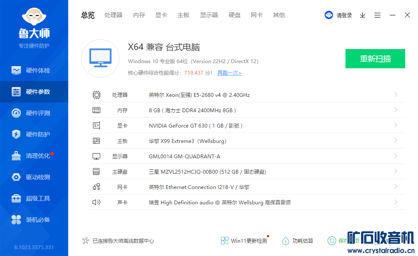
Task: Expand the 网卡 row chevron
Action: pyautogui.click(x=396, y=186)
